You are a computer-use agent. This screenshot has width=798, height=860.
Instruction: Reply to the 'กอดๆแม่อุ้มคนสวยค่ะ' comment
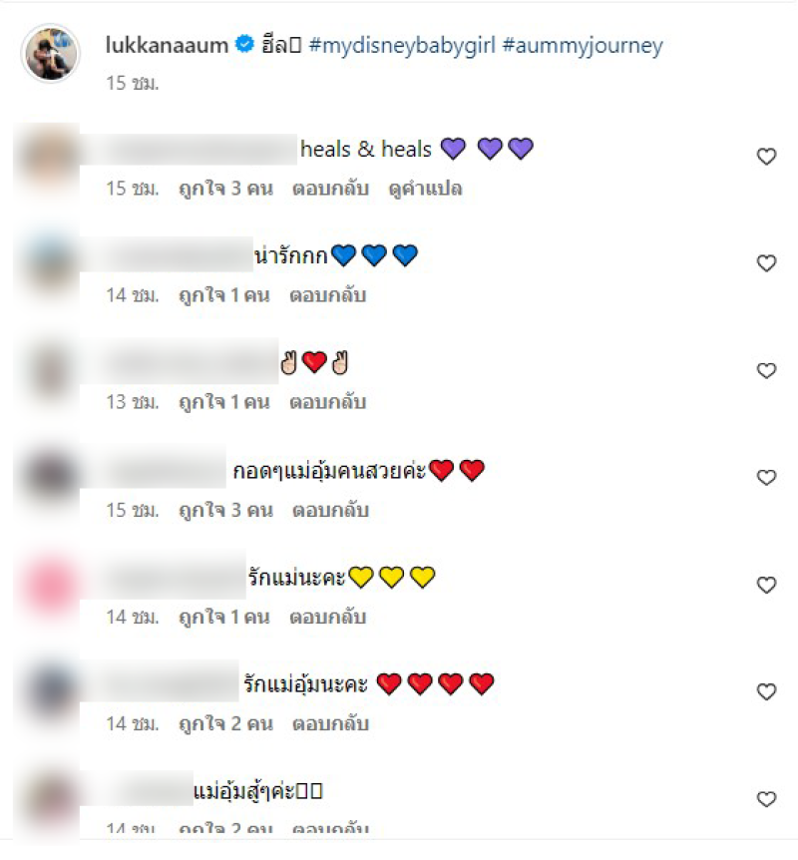pyautogui.click(x=330, y=511)
